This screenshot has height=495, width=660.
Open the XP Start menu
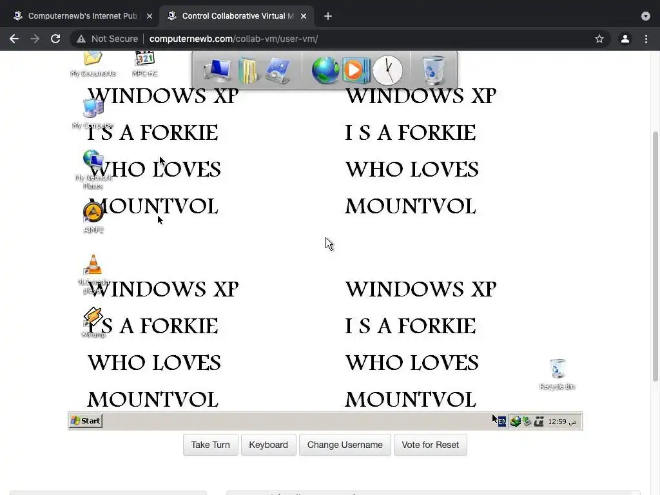(86, 420)
